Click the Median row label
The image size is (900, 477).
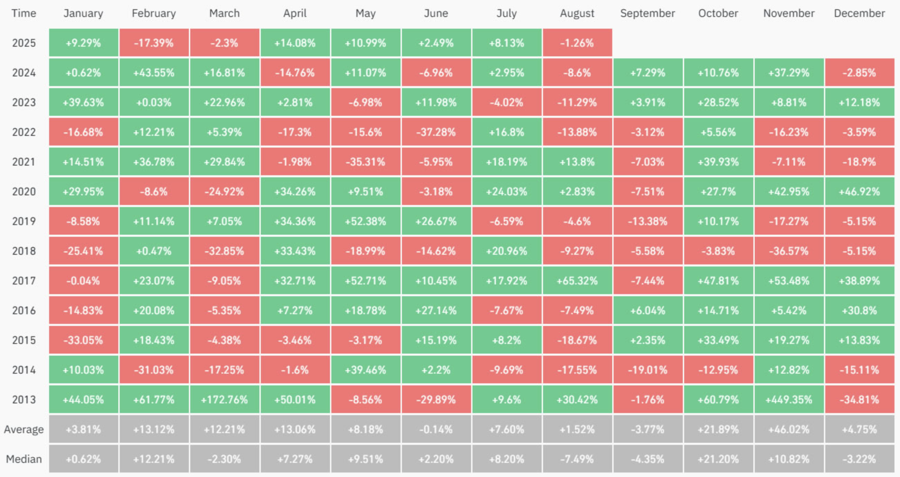24,459
